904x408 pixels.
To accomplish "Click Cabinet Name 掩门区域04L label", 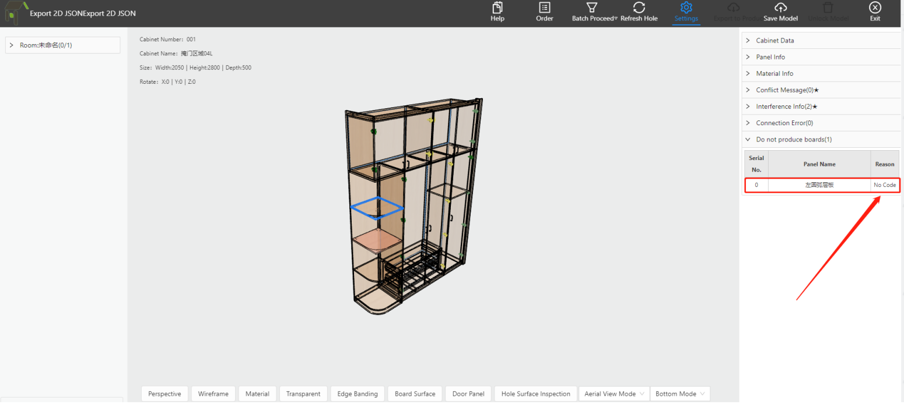I will click(176, 54).
